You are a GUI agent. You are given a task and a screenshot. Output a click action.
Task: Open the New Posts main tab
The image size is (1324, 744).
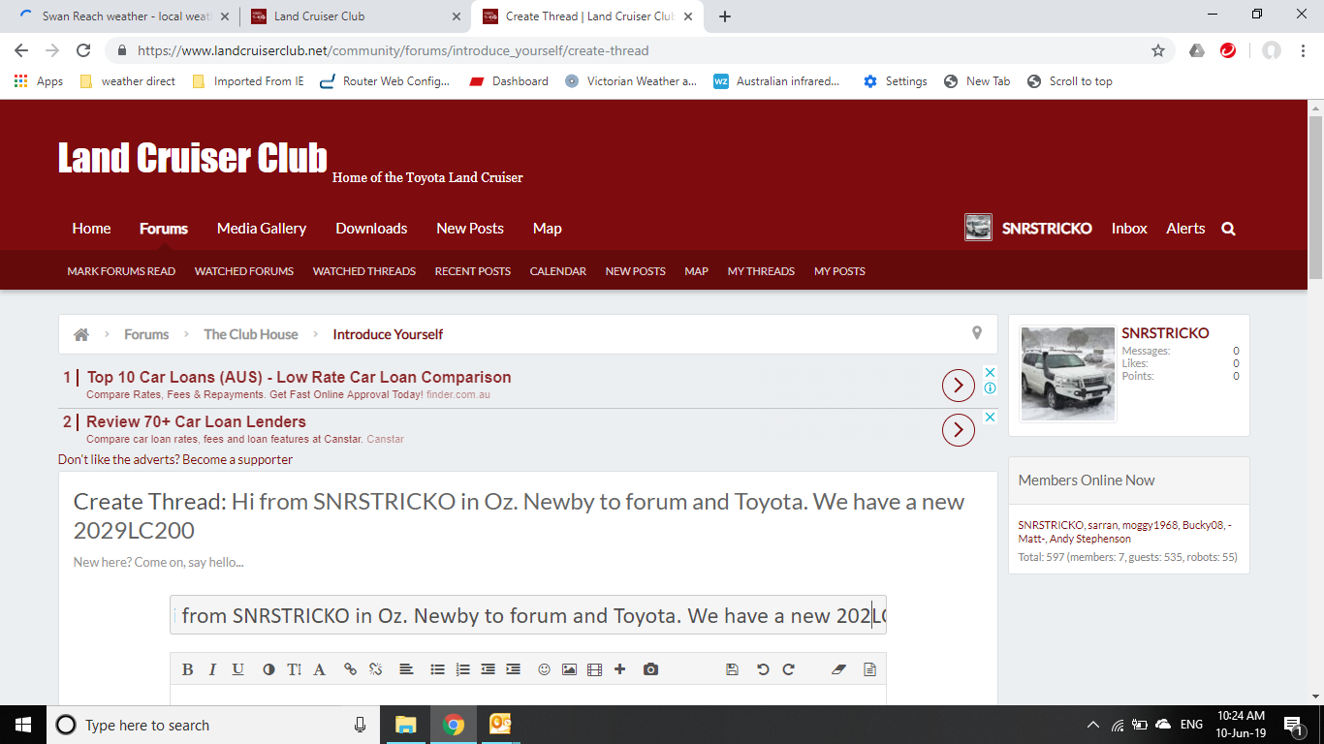[x=470, y=229]
